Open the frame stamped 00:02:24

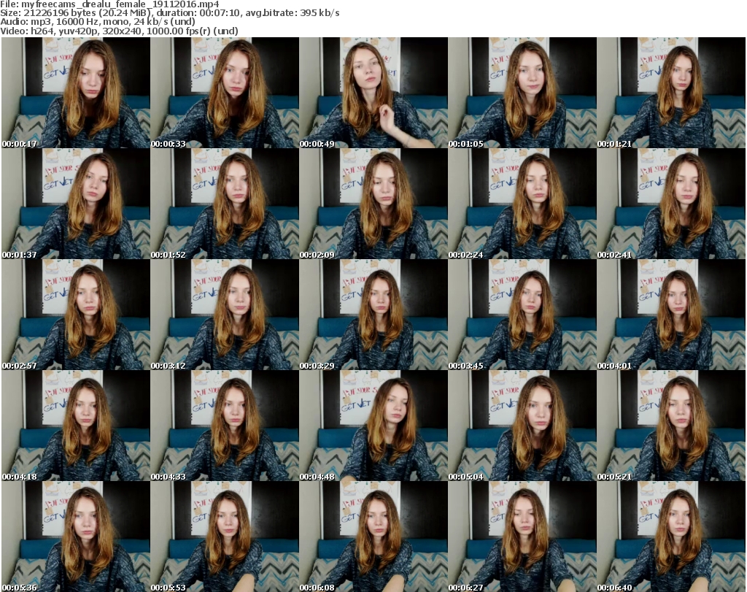522,204
